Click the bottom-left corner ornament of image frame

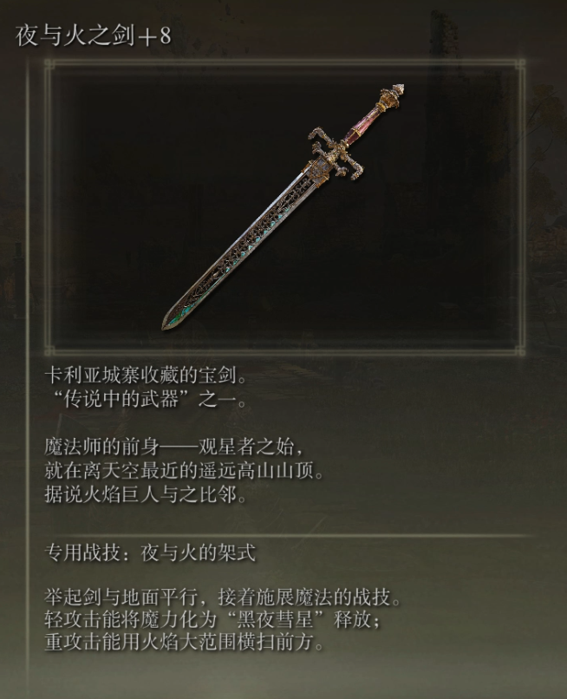[50, 350]
